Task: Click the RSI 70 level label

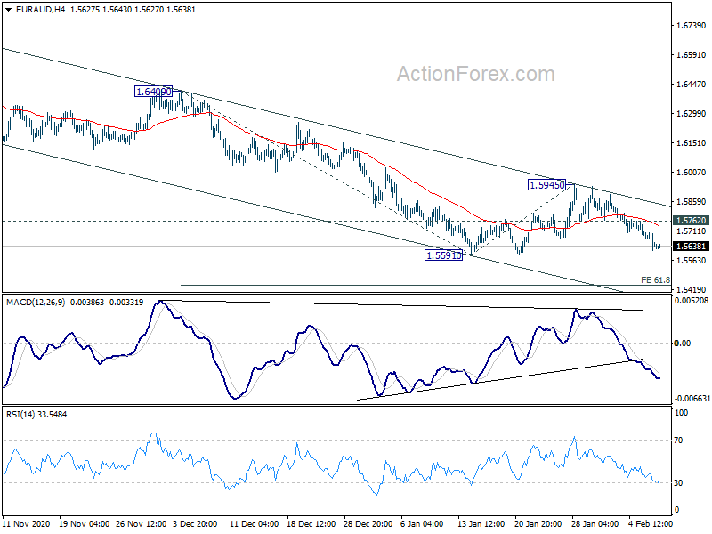Action: [678, 441]
